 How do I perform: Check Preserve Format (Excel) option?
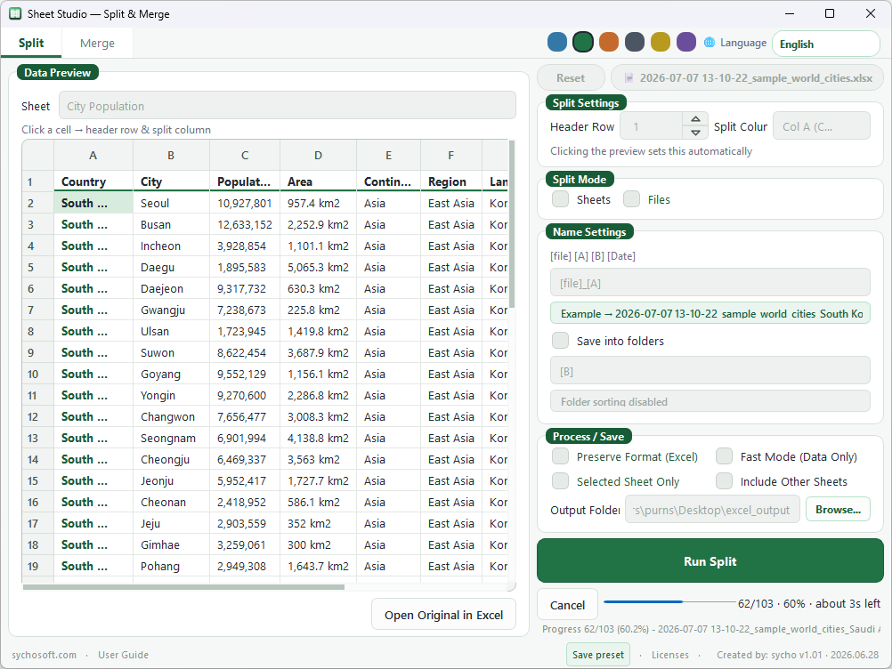560,456
